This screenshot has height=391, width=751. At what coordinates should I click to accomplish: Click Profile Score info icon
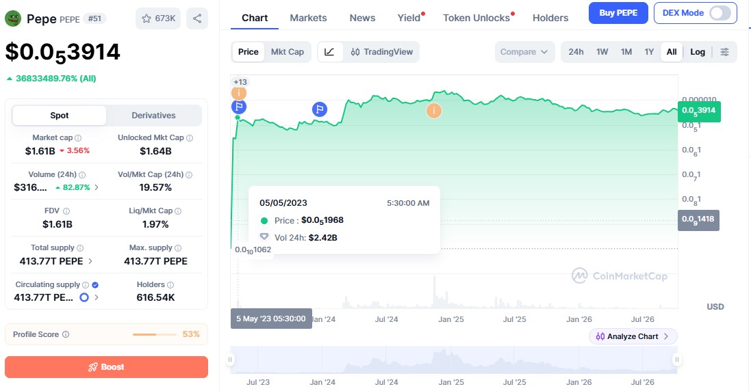click(x=66, y=334)
